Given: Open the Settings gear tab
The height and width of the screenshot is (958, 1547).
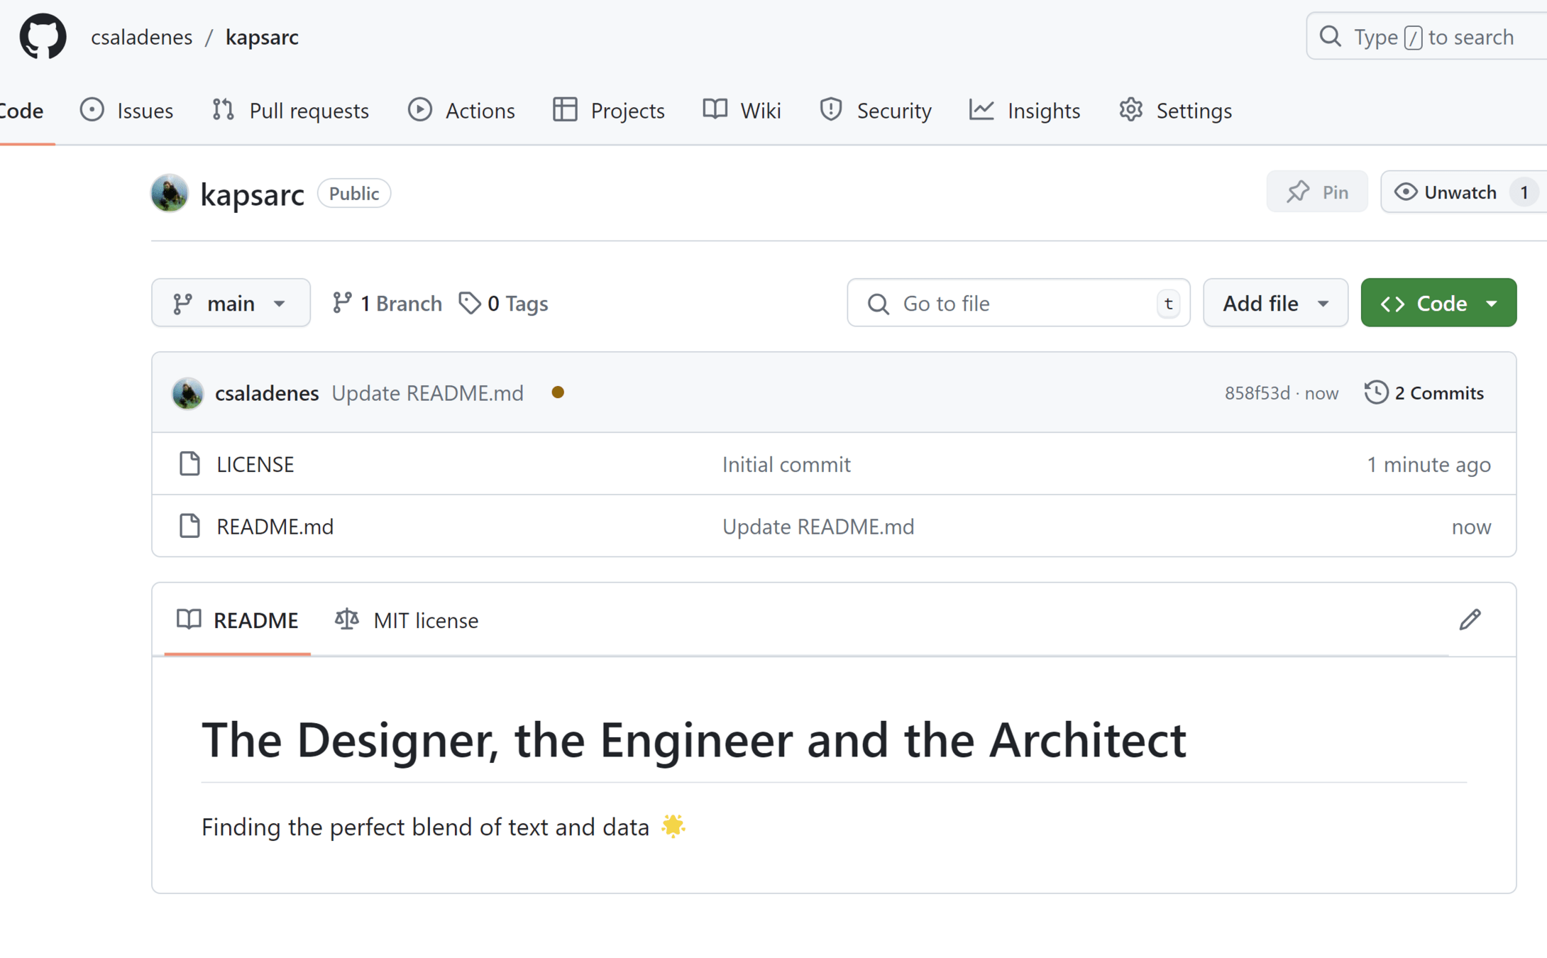Looking at the screenshot, I should click(1175, 111).
